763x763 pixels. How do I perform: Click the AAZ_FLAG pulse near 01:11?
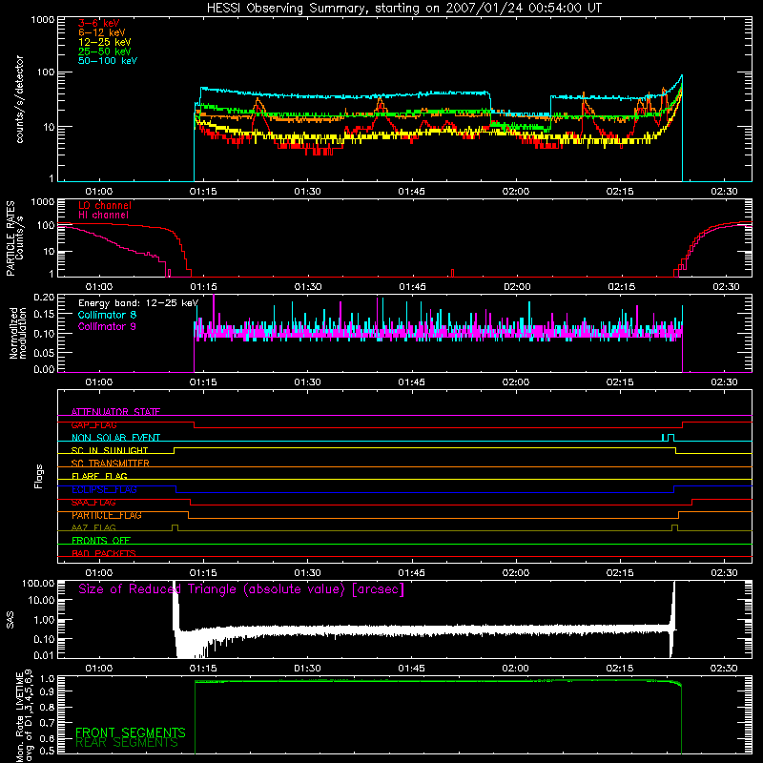[x=175, y=527]
